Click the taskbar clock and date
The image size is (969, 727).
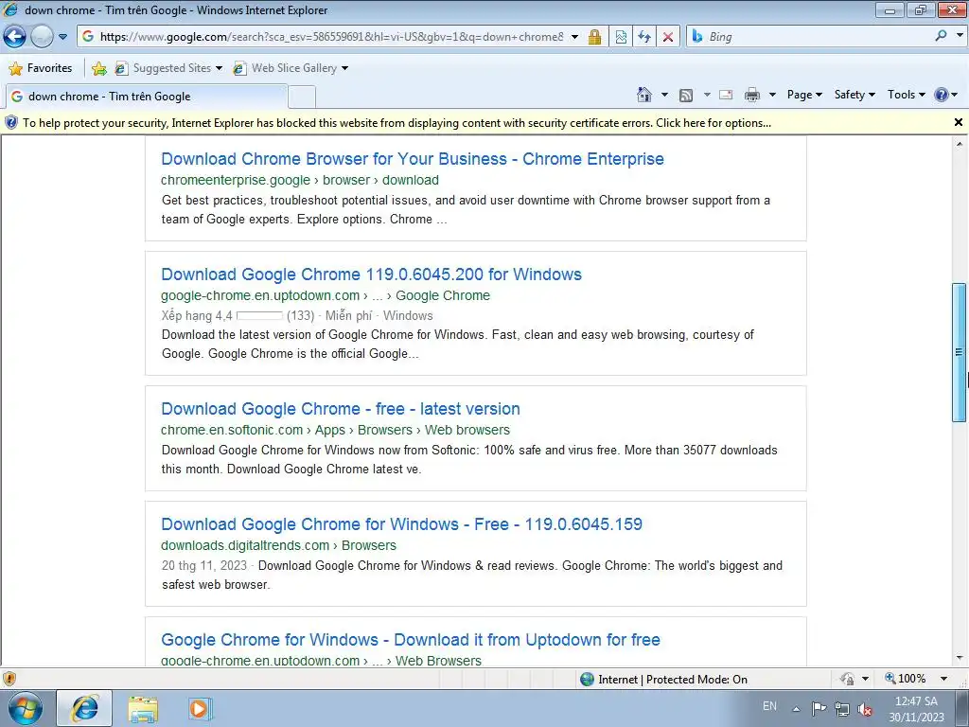[x=916, y=709]
